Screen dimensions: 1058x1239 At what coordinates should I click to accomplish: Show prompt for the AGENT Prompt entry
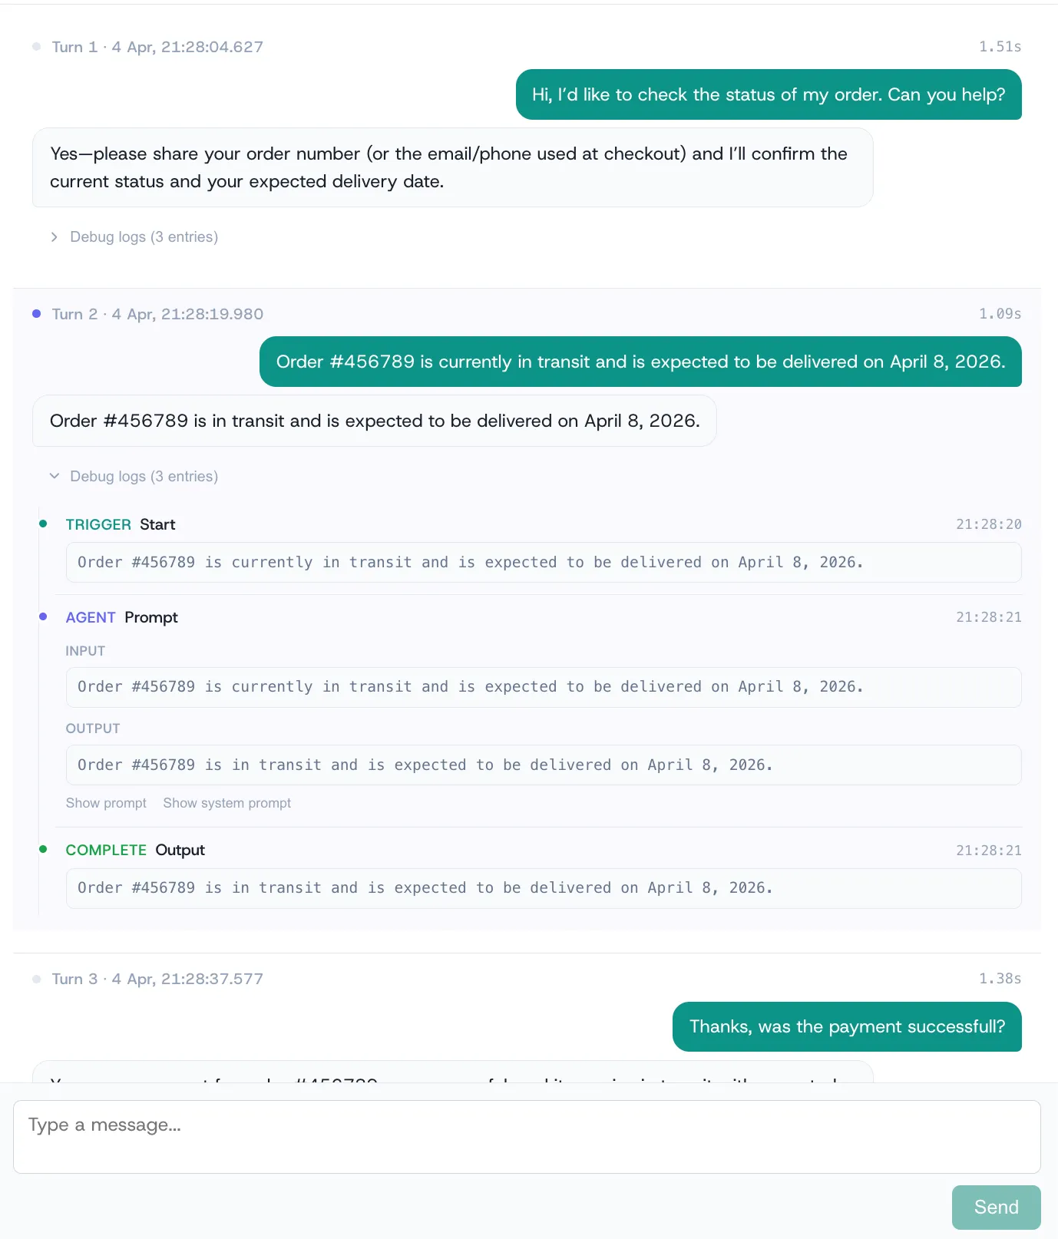coord(105,802)
